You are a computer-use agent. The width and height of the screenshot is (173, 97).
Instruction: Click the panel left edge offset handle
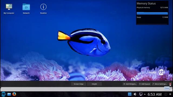[x=1, y=88]
